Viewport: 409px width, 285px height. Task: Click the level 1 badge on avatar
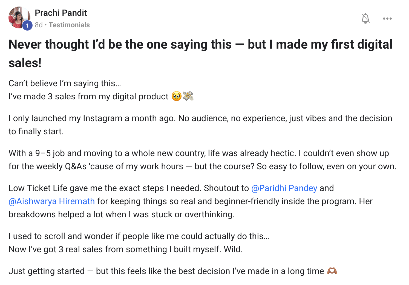tap(27, 25)
